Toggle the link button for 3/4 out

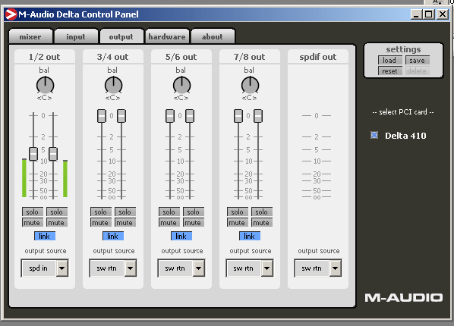113,236
